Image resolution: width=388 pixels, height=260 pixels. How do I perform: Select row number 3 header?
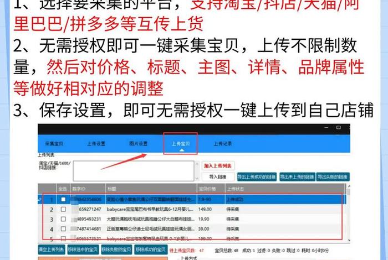pos(52,219)
